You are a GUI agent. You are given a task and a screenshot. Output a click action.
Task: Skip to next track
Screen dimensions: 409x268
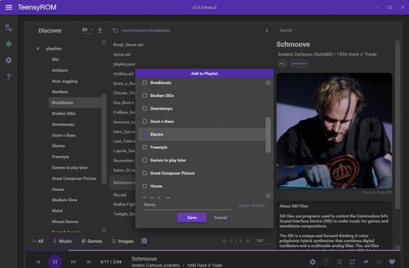(x=89, y=262)
